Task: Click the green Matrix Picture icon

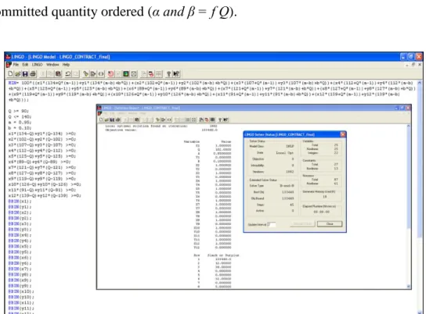Action: coord(126,73)
